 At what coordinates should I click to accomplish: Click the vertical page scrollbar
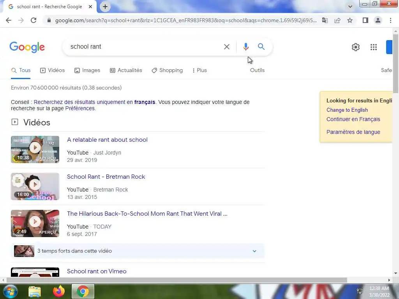click(x=396, y=63)
